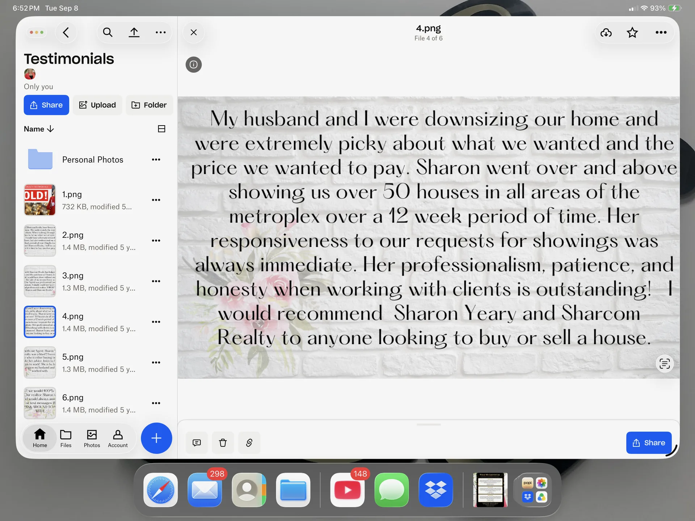Open options for 1.png

pos(156,200)
